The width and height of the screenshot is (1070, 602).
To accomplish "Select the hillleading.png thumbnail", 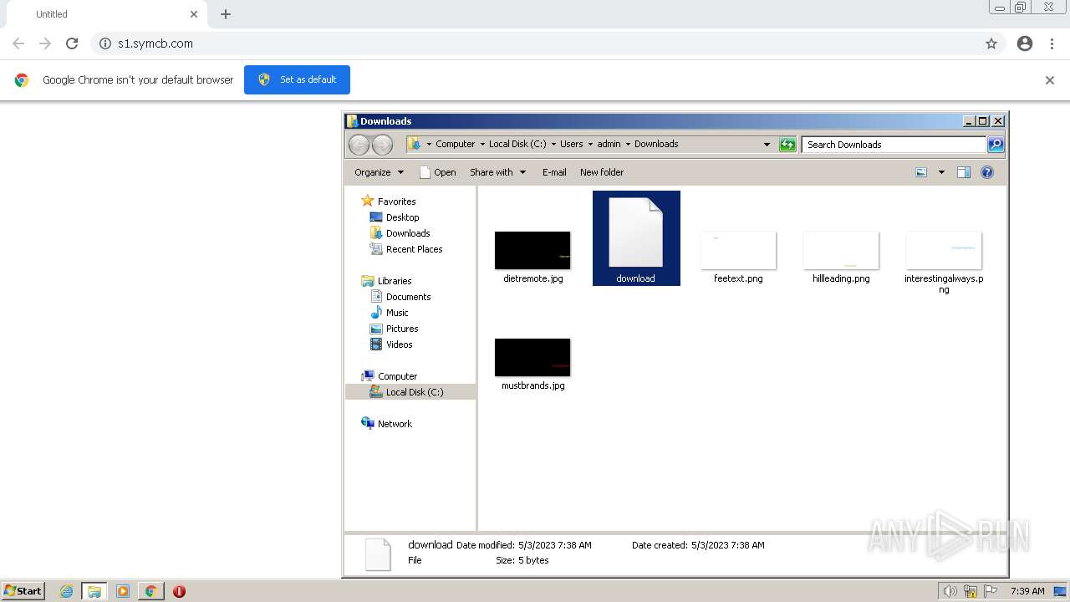I will (x=841, y=251).
